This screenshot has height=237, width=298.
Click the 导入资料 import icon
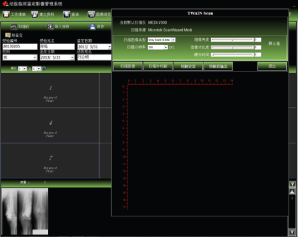point(50,27)
